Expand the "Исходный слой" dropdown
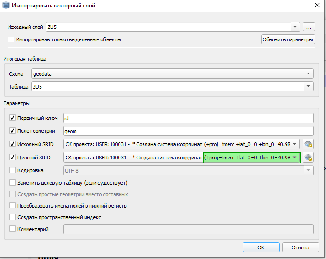The height and width of the screenshot is (259, 326). tap(295, 27)
